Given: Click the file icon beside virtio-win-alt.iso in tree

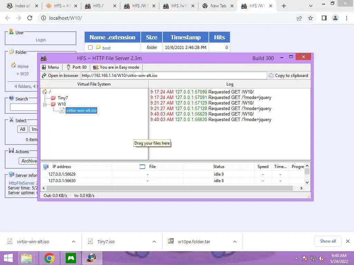Looking at the screenshot, I should point(62,110).
